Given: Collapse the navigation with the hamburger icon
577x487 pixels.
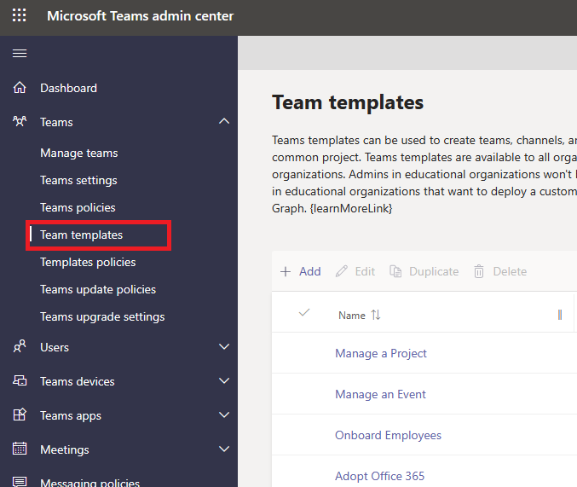Looking at the screenshot, I should pos(20,54).
